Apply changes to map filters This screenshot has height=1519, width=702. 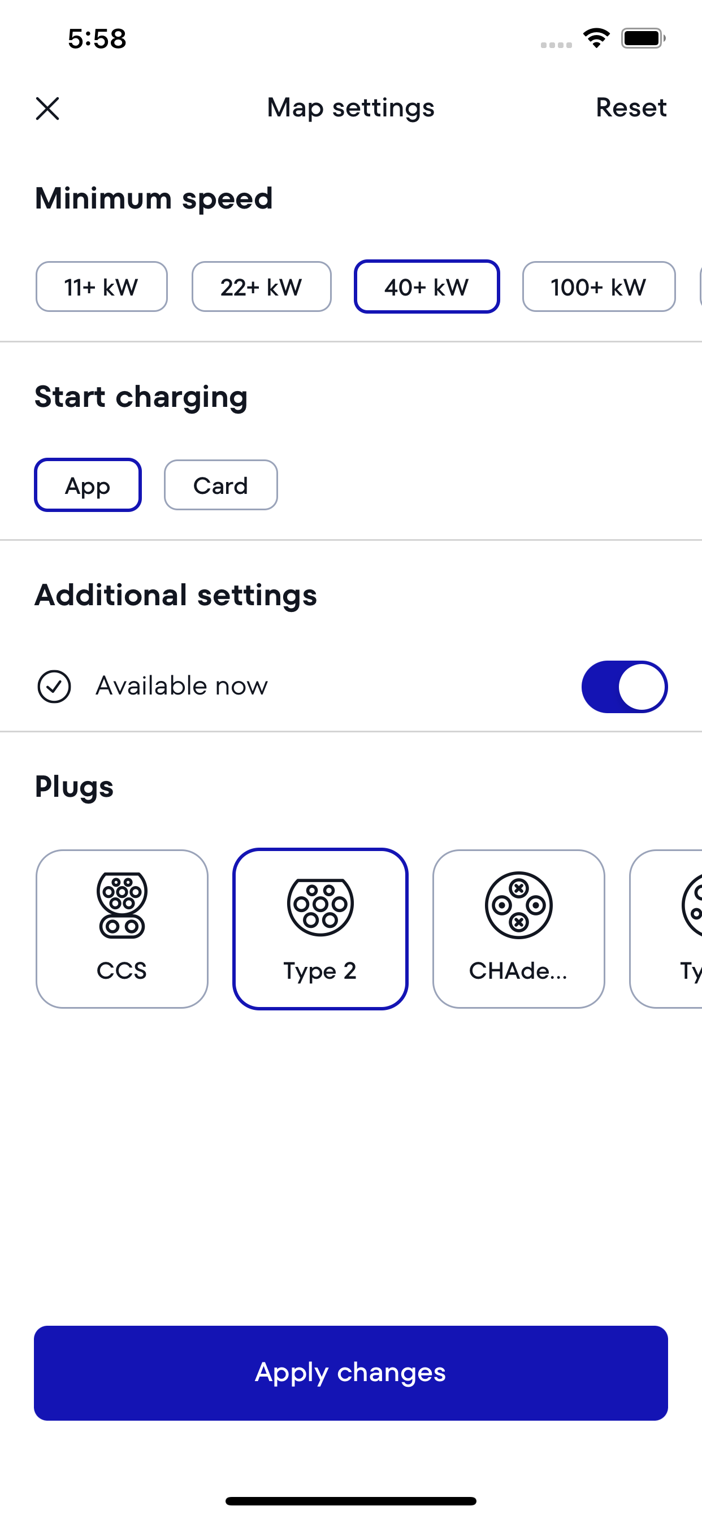351,1373
